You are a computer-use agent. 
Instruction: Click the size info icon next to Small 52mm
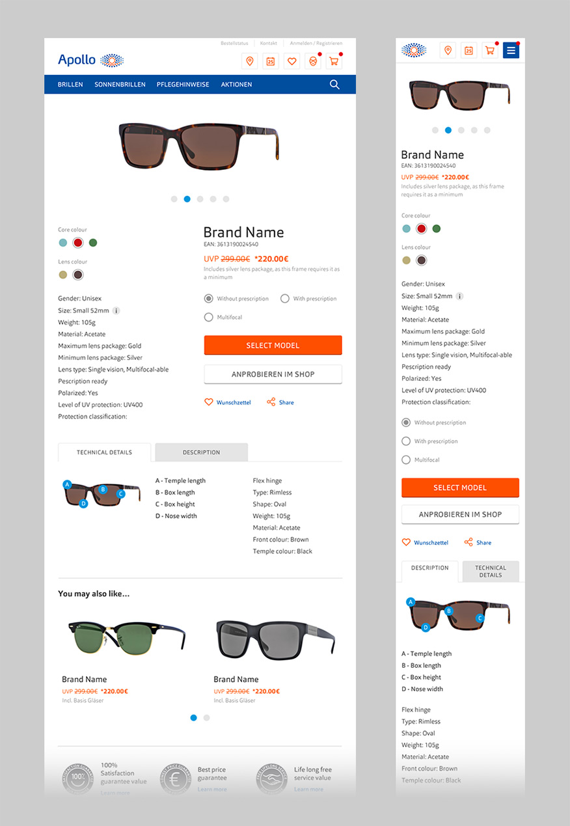[116, 310]
